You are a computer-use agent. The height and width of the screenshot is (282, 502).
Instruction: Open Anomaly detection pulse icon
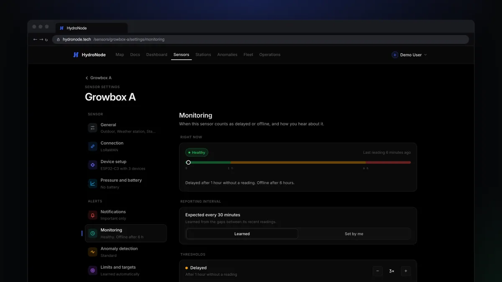coord(92,252)
